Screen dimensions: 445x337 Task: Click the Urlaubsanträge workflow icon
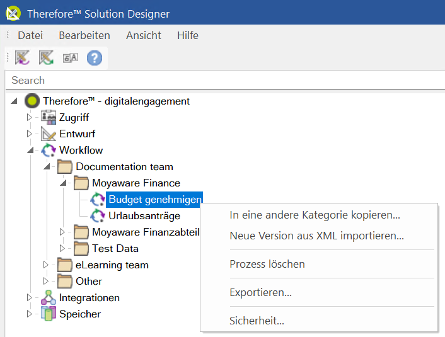(x=98, y=216)
